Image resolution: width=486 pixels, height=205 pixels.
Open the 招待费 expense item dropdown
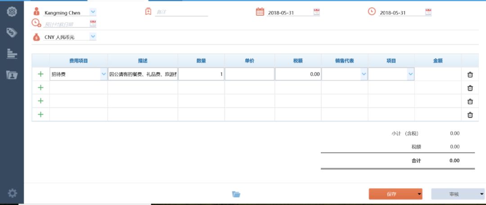coord(103,74)
